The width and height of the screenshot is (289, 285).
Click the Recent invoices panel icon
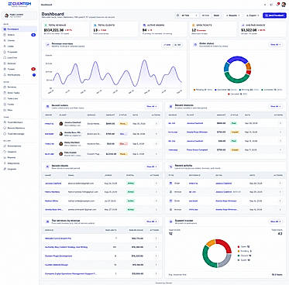point(170,106)
